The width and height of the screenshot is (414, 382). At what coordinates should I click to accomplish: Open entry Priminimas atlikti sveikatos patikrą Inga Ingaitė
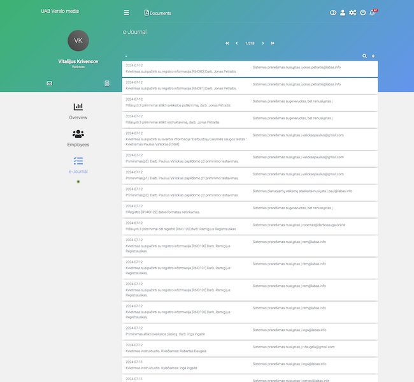[x=250, y=332]
